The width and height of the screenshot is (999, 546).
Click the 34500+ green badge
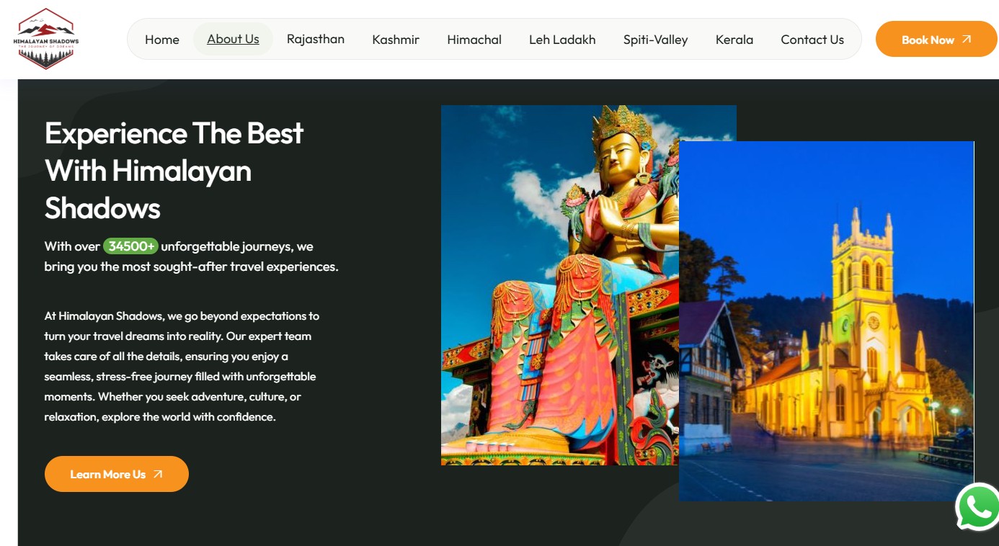click(x=130, y=246)
